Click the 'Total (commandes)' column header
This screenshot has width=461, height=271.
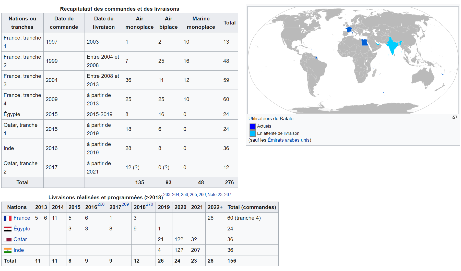pyautogui.click(x=252, y=207)
